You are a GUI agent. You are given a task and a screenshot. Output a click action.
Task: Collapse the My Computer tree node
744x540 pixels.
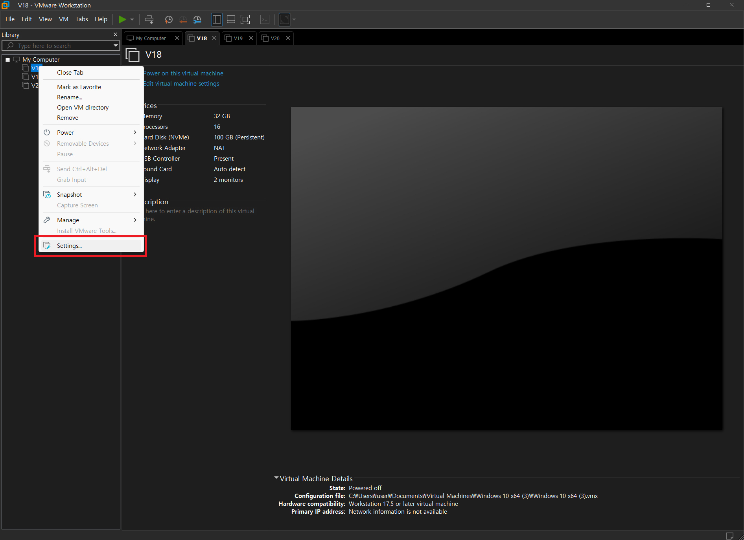(x=7, y=60)
